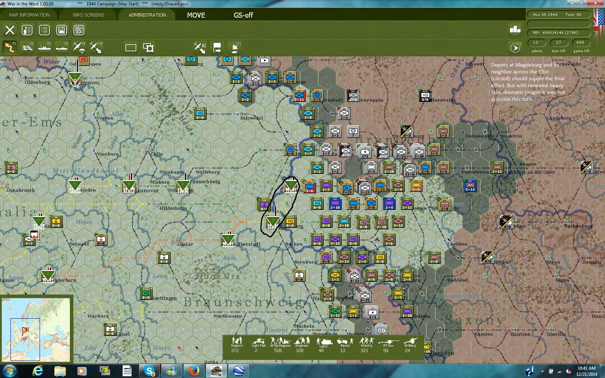605x378 pixels.
Task: Activate the F10 air transfer mode
Action: click(x=96, y=47)
